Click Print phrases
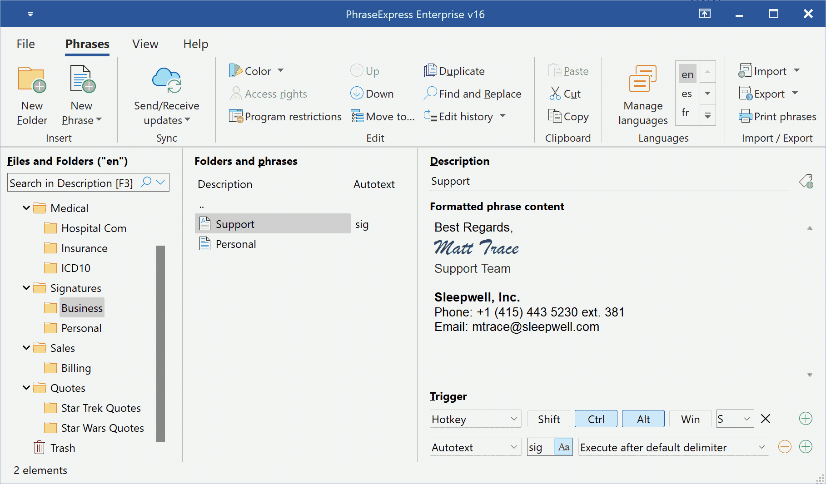Image resolution: width=826 pixels, height=484 pixels. pyautogui.click(x=777, y=116)
